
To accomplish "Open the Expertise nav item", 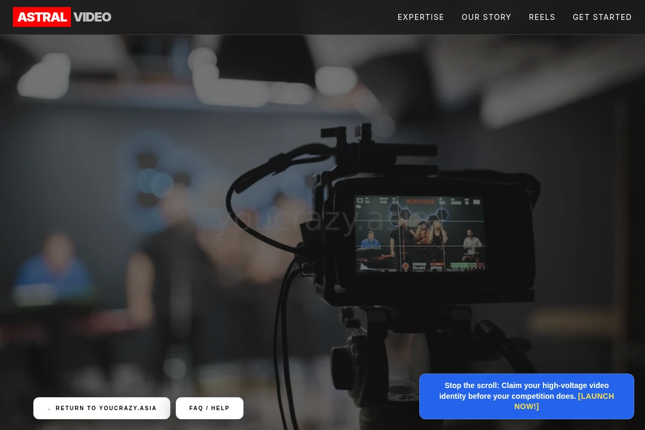I will coord(421,17).
